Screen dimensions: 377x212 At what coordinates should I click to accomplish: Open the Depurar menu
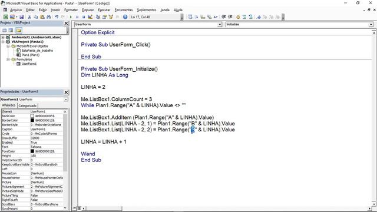[x=88, y=10]
